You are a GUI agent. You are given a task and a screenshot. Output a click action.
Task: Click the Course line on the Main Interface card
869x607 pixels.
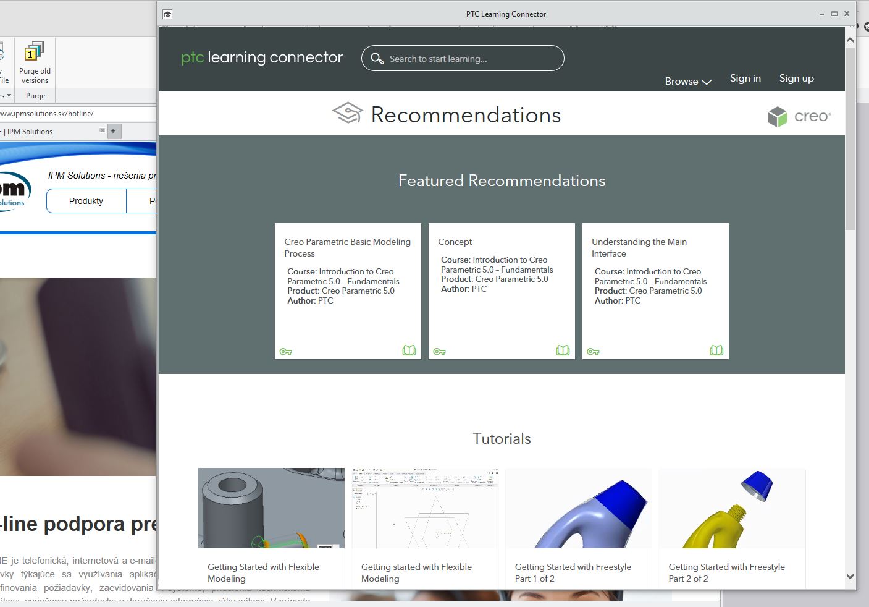[651, 276]
